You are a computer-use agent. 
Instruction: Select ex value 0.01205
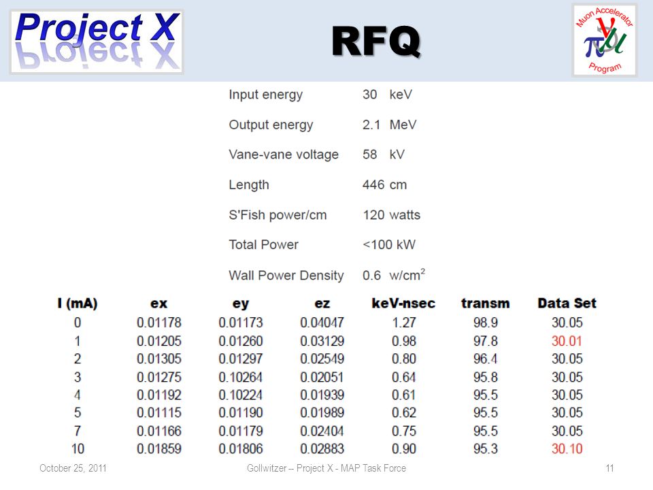pyautogui.click(x=159, y=341)
